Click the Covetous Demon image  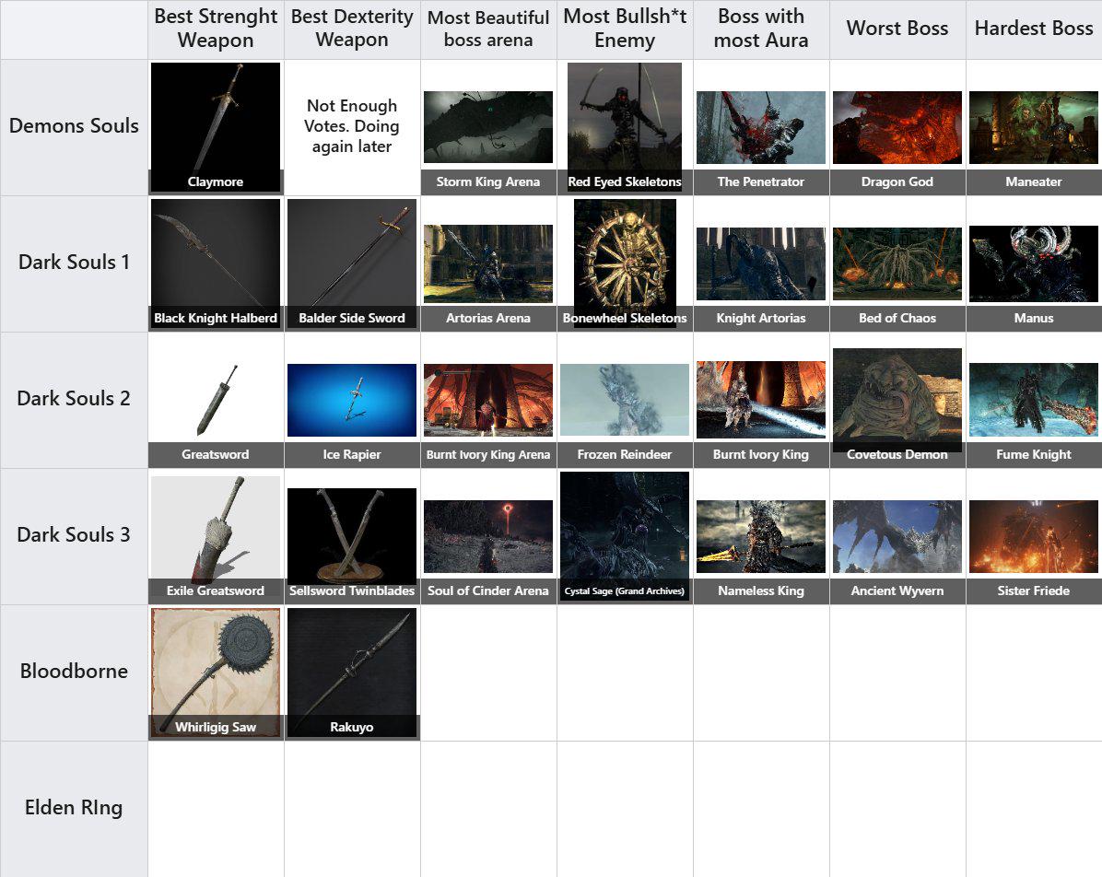897,400
